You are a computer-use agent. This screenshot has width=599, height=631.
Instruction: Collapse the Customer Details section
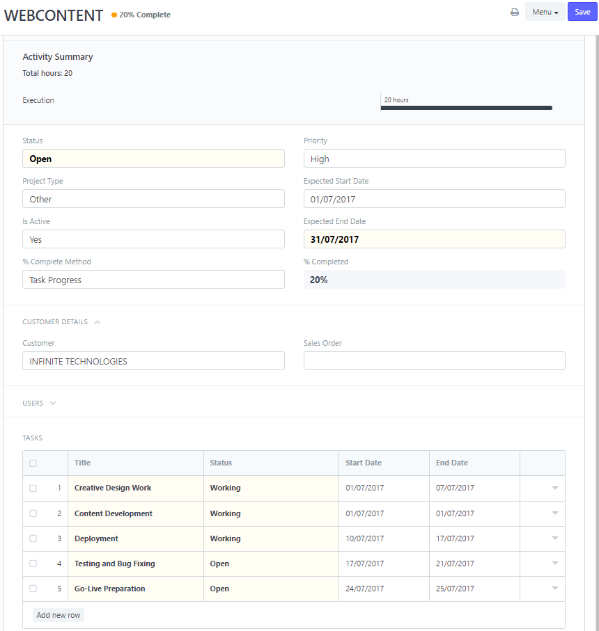click(97, 322)
